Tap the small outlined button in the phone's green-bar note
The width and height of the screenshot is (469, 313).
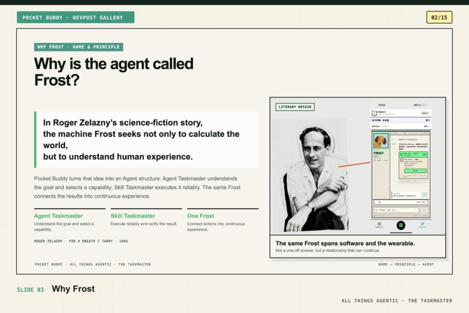click(424, 195)
